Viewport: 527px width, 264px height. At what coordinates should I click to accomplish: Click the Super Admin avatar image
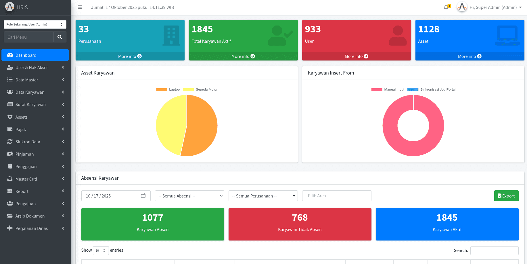[x=462, y=7]
